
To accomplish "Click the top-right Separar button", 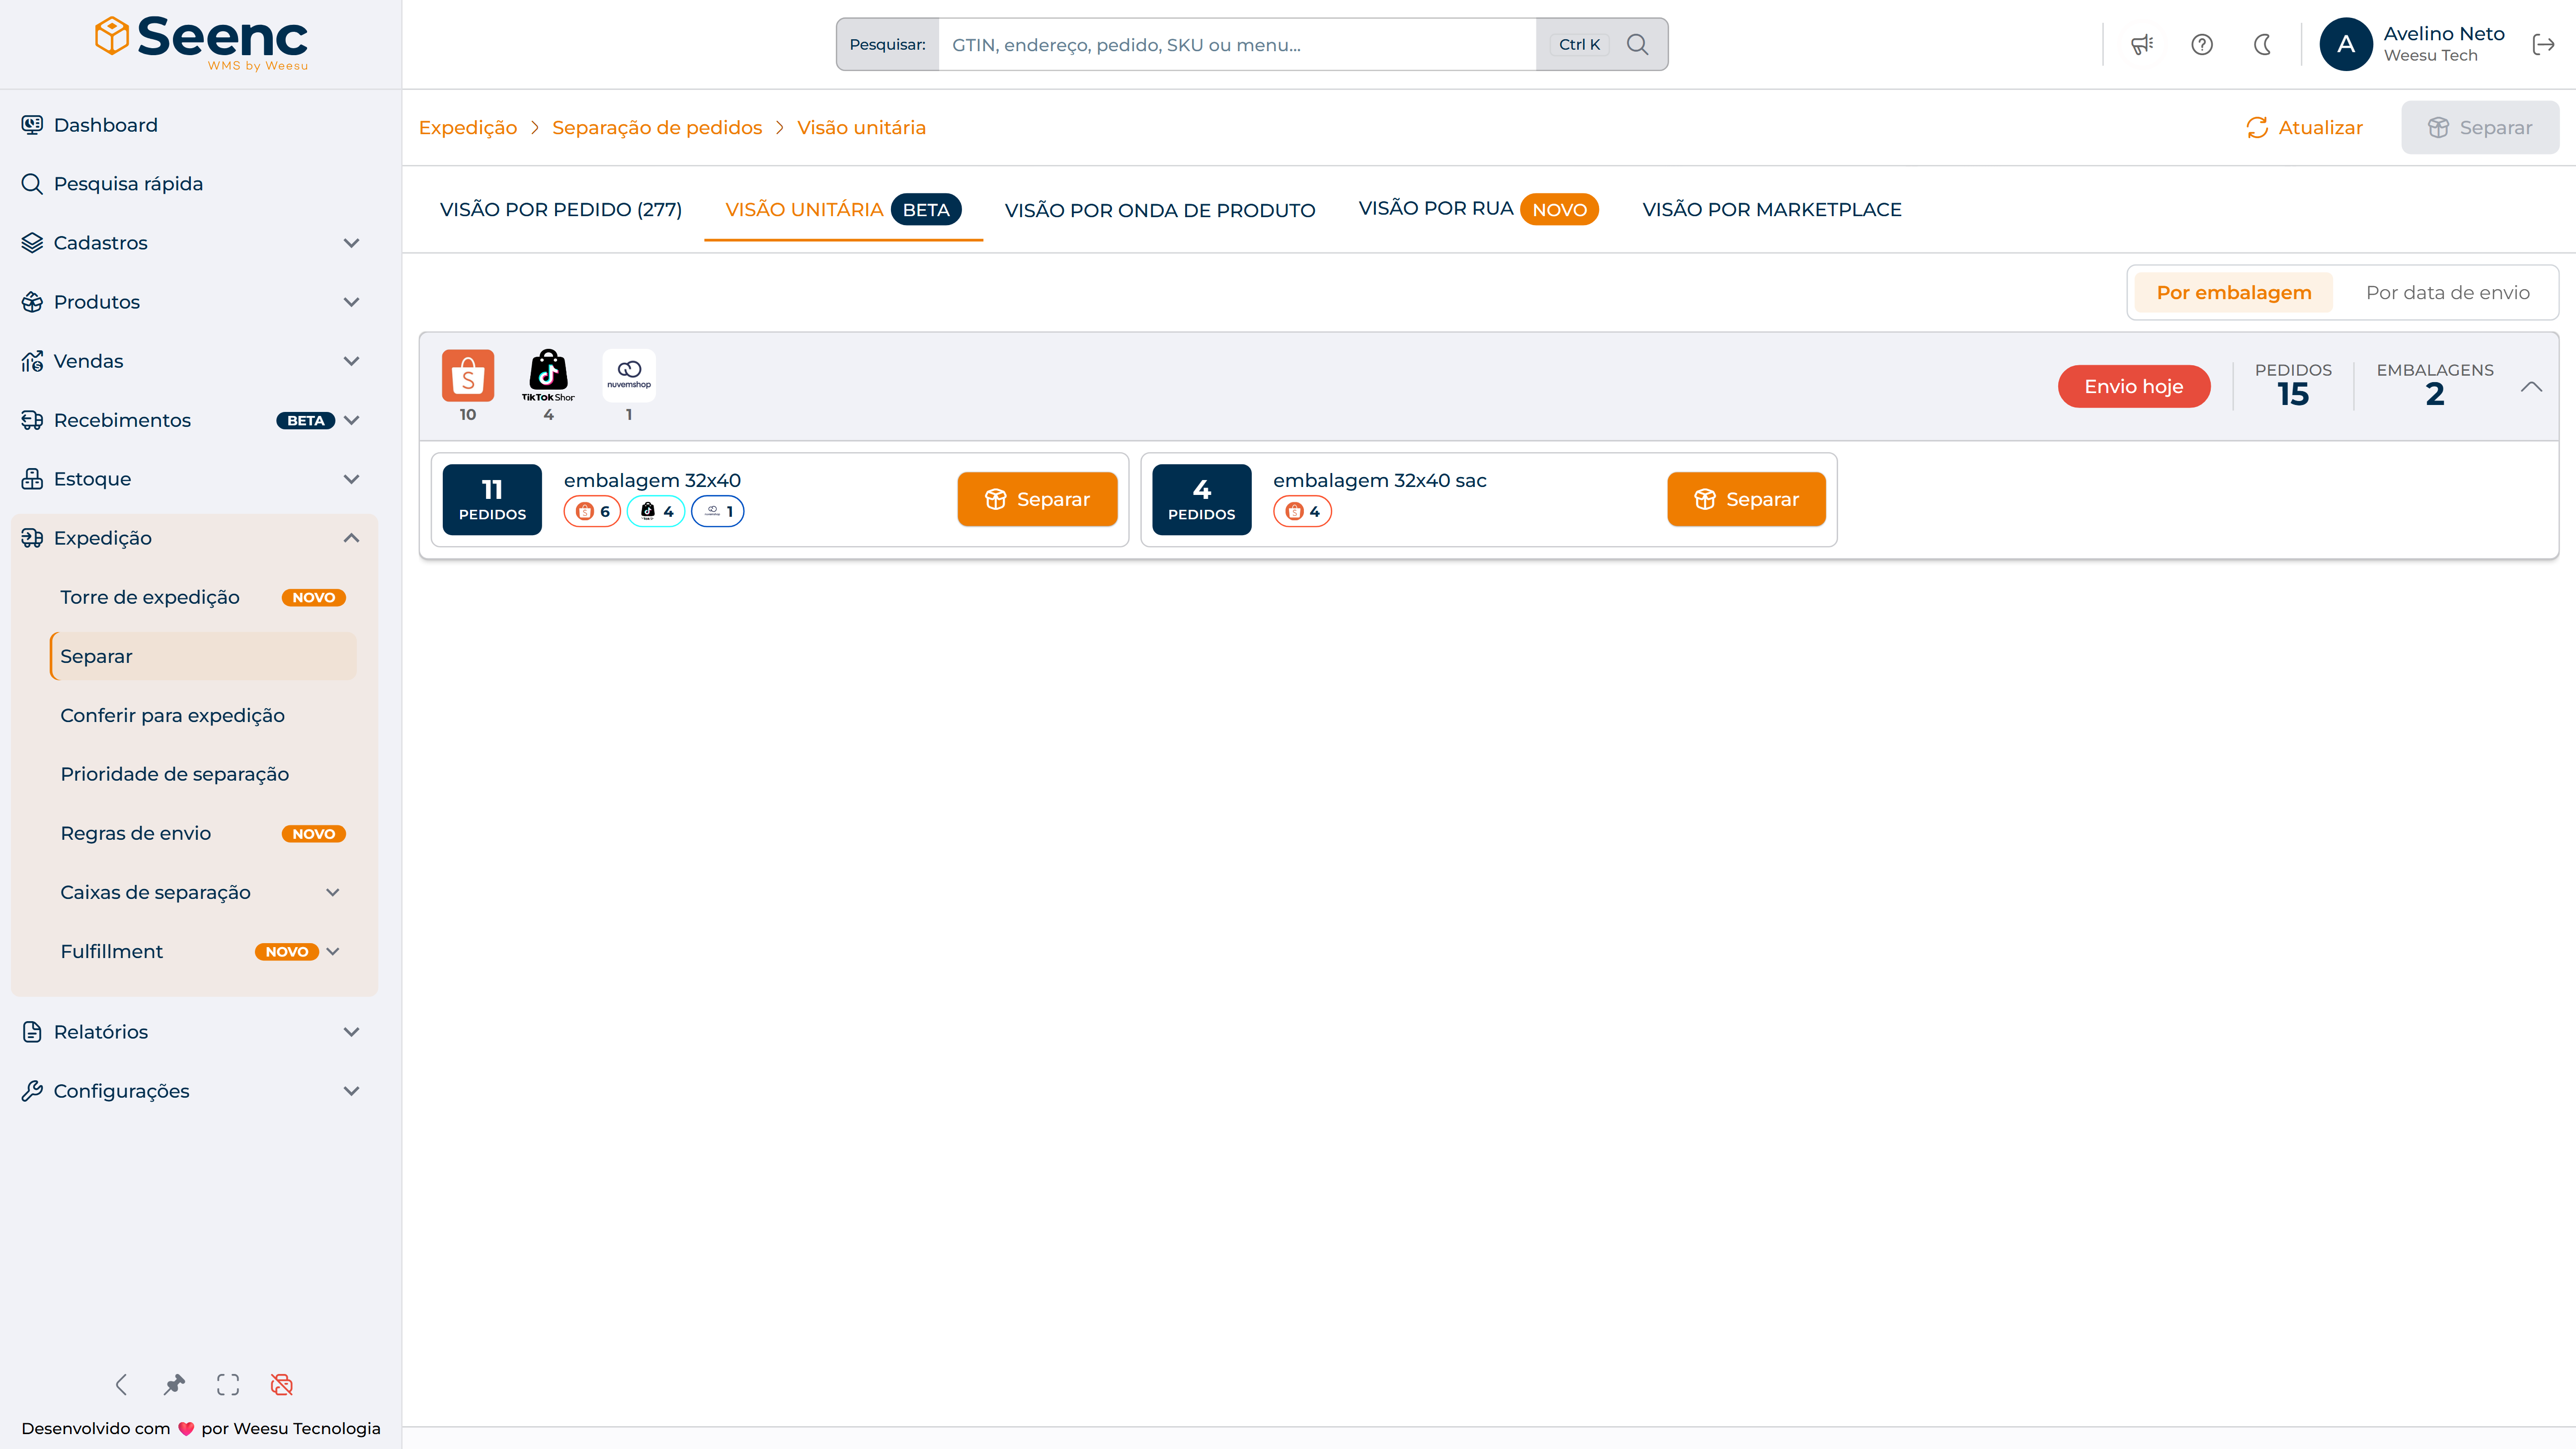I will click(2480, 128).
